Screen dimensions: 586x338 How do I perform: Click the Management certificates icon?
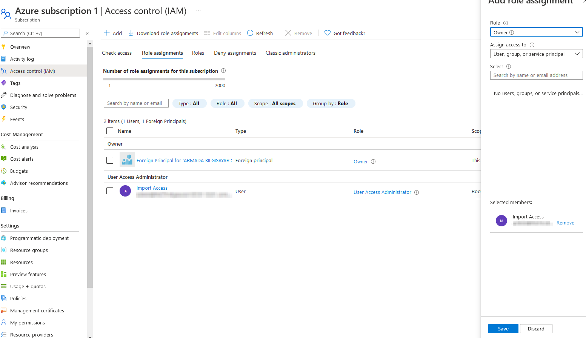coord(3,310)
